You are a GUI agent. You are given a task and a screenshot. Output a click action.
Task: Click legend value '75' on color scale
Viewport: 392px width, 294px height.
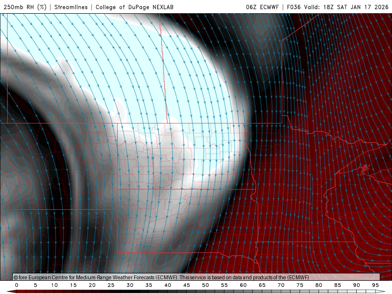(300, 285)
